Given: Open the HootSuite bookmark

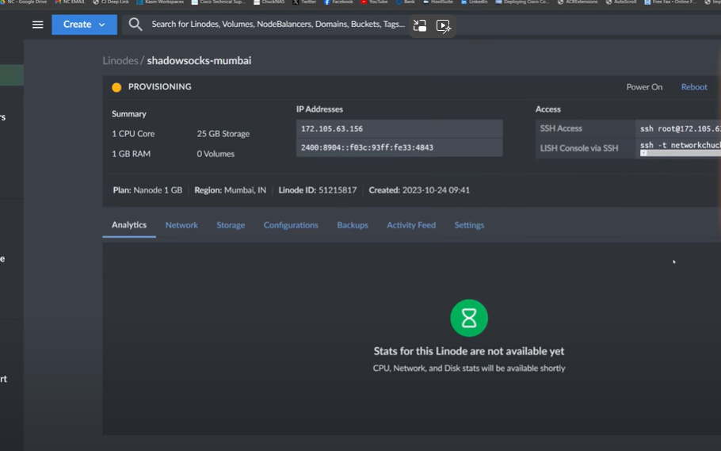Looking at the screenshot, I should tap(438, 2).
